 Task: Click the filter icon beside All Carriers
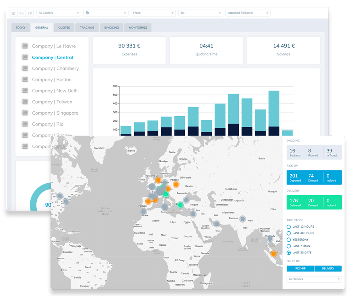pos(77,12)
